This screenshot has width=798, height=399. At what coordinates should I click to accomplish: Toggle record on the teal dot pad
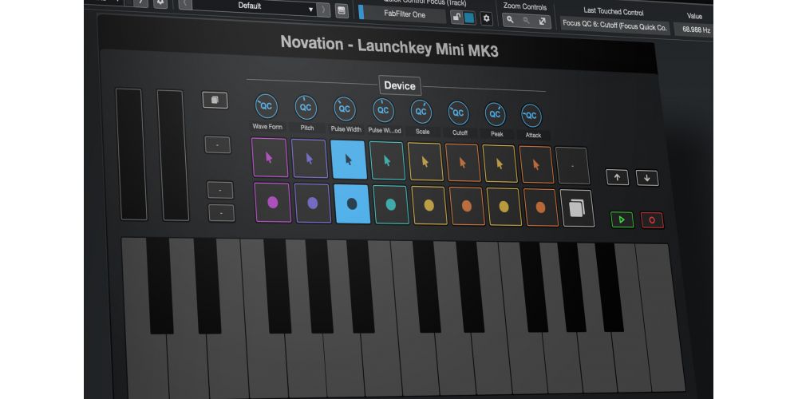(x=391, y=204)
